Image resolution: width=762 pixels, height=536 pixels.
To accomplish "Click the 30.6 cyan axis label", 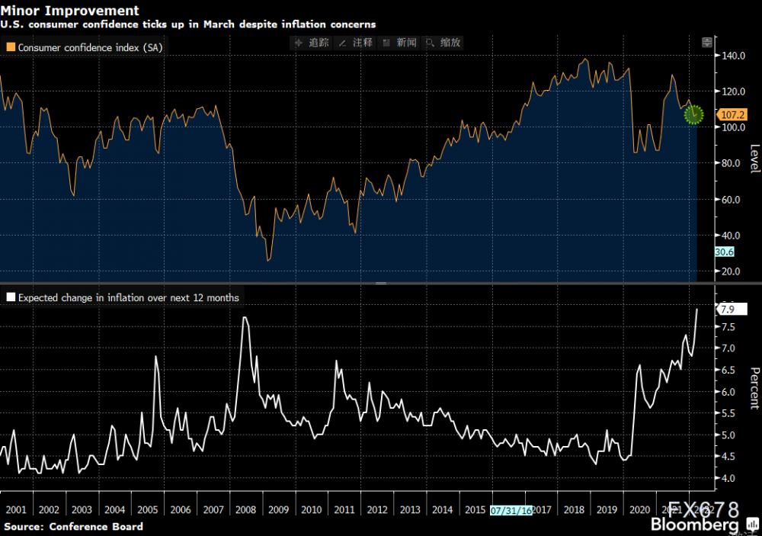I will (x=724, y=252).
